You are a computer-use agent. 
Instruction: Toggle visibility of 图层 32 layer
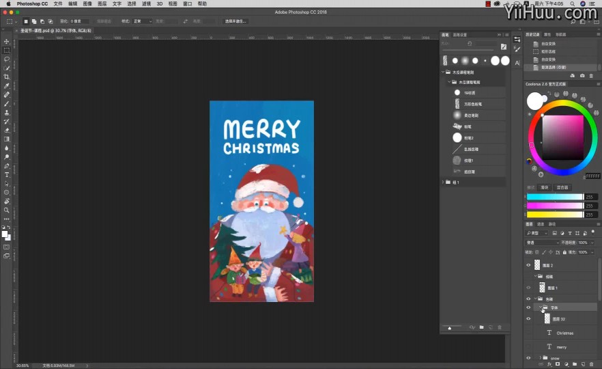click(528, 318)
